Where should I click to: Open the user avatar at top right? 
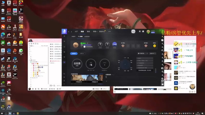148,31
